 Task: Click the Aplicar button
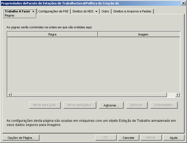151,138
